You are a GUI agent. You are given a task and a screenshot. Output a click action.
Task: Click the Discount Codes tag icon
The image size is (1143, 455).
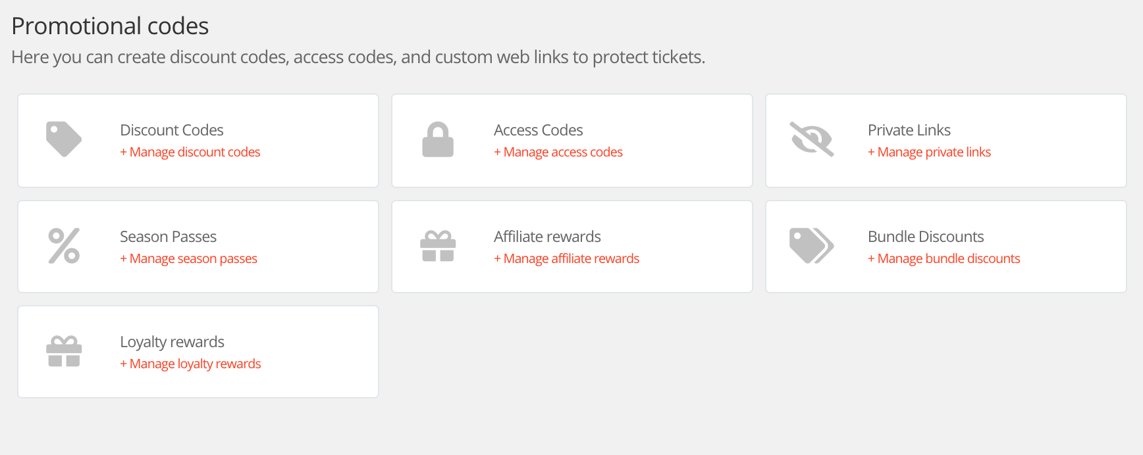tap(64, 139)
